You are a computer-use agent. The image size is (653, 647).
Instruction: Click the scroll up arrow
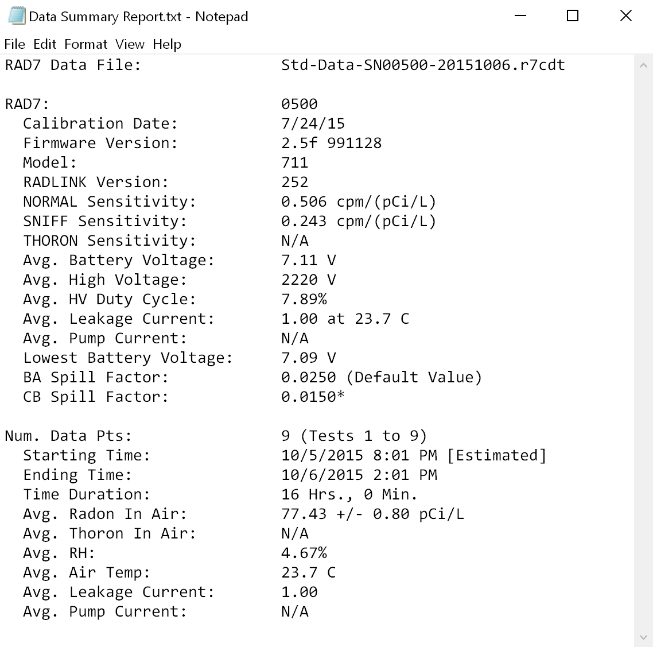coord(643,66)
